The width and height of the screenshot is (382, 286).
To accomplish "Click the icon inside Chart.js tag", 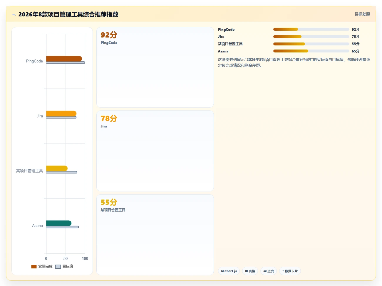I will (x=222, y=271).
